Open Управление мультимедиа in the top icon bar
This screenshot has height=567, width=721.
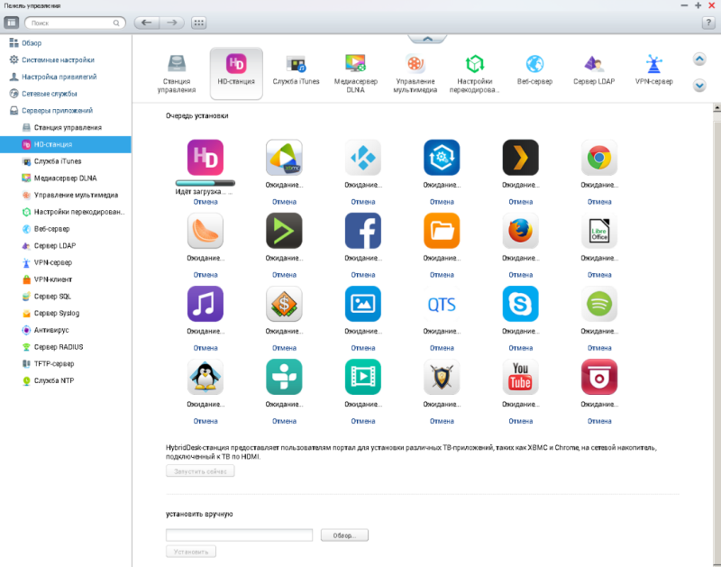415,74
